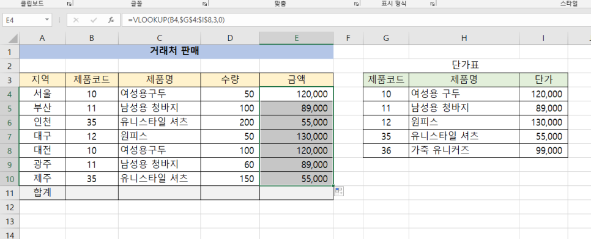Click the 제주 cell
The image size is (591, 239).
(42, 178)
